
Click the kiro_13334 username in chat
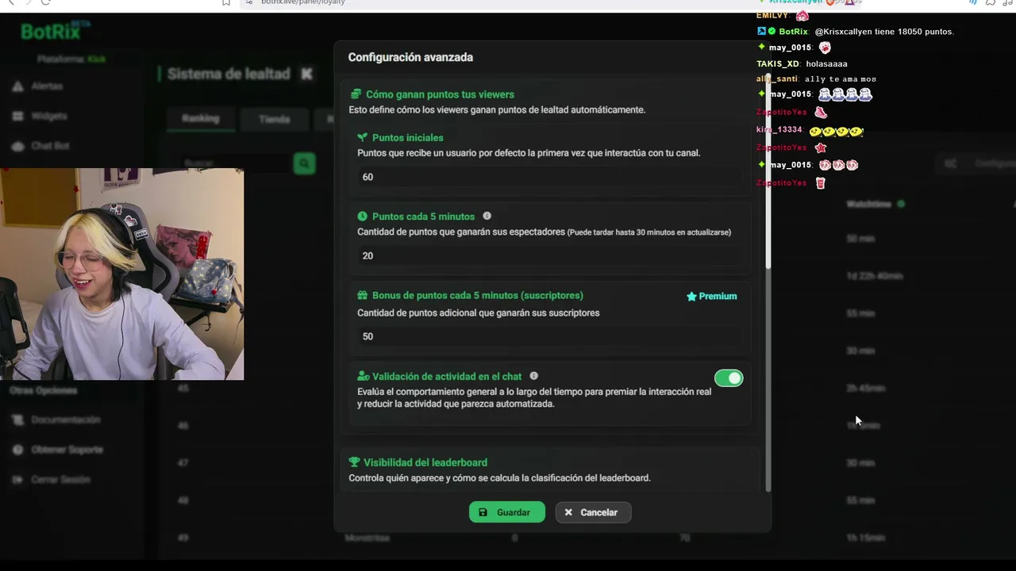[779, 130]
